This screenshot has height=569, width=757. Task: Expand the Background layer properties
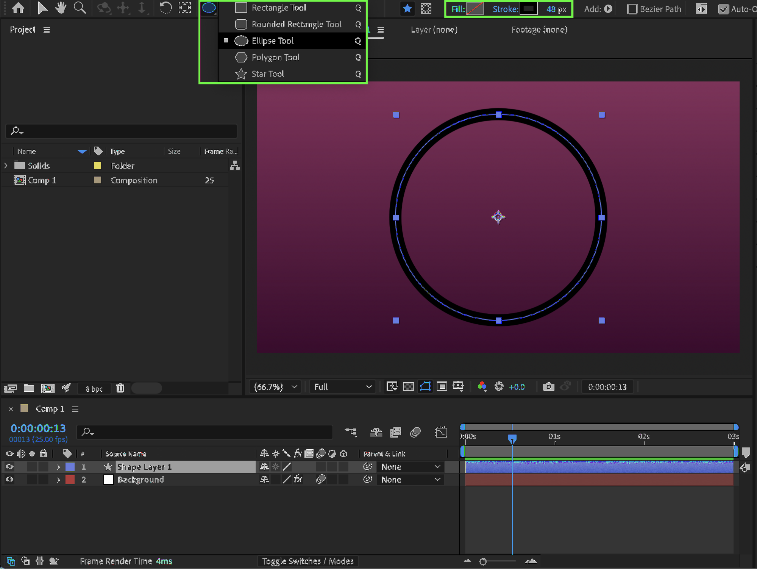point(58,480)
